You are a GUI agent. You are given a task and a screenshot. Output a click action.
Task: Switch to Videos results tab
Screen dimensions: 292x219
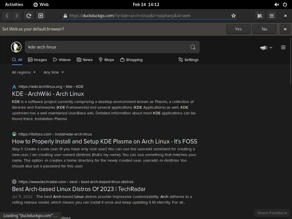pos(62,60)
